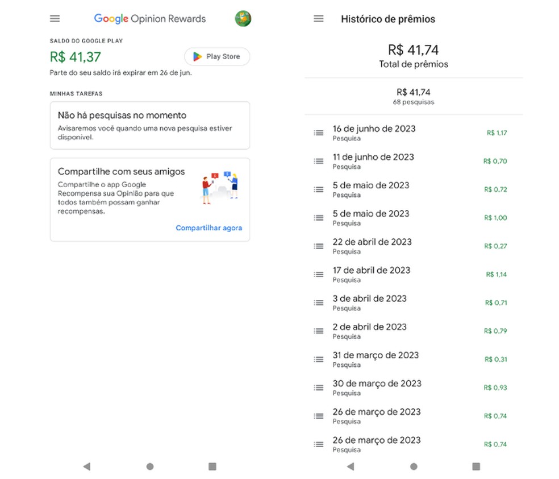Open the Play Store button
The height and width of the screenshot is (479, 559).
click(x=217, y=56)
